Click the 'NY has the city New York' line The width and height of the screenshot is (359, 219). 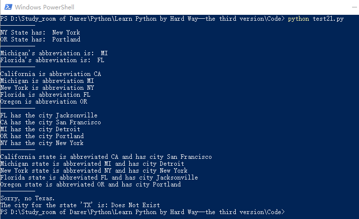point(42,143)
